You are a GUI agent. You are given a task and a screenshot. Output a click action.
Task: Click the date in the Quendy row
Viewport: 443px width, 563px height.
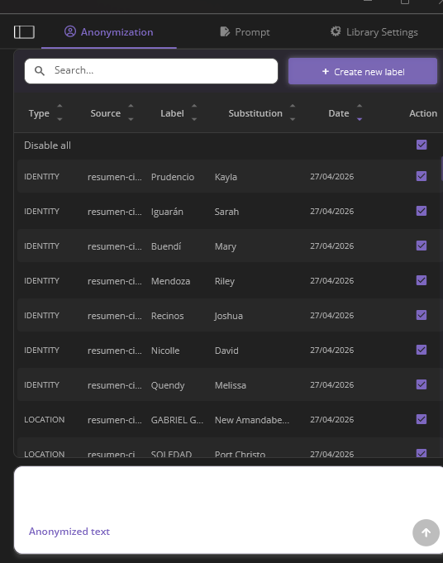coord(332,384)
